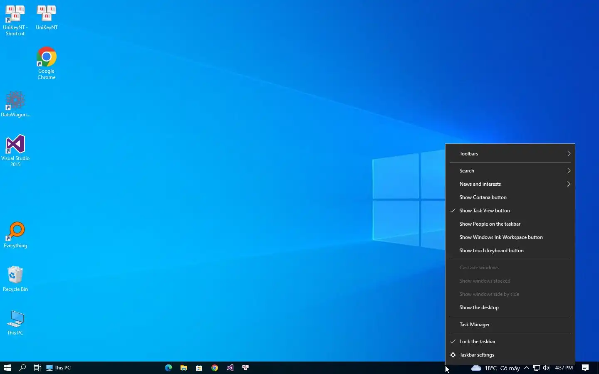The width and height of the screenshot is (599, 374).
Task: Launch Chrome from the taskbar
Action: click(x=215, y=368)
